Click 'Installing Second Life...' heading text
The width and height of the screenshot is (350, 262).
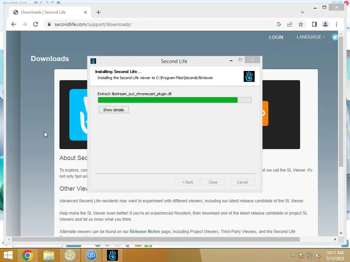(x=118, y=72)
